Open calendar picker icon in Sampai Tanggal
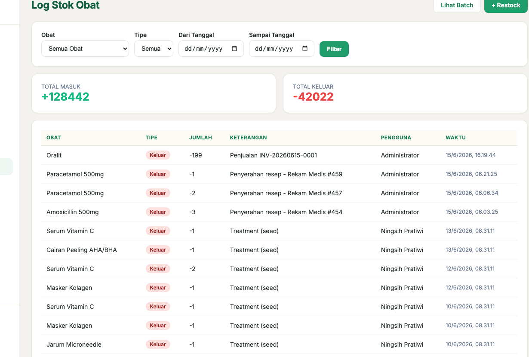This screenshot has height=357, width=529. pos(305,49)
